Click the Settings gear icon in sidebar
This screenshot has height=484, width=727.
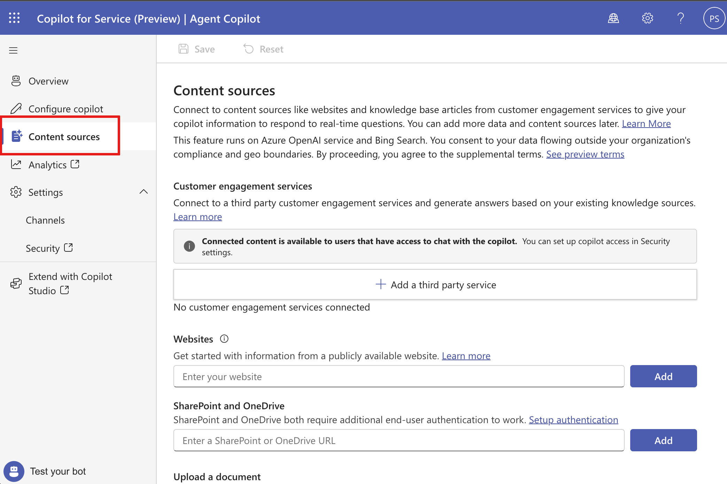pyautogui.click(x=16, y=192)
